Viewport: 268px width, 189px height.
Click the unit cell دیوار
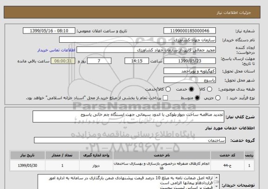coord(96,165)
